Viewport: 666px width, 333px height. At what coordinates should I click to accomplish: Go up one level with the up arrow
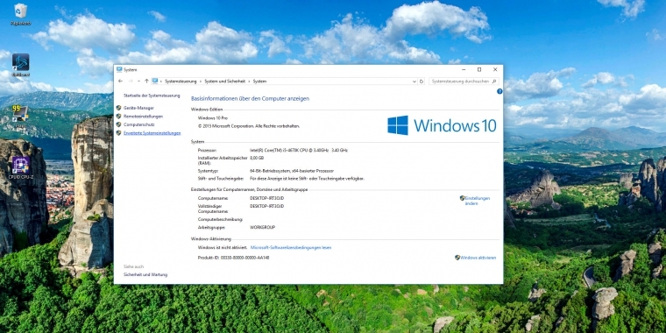pos(146,81)
